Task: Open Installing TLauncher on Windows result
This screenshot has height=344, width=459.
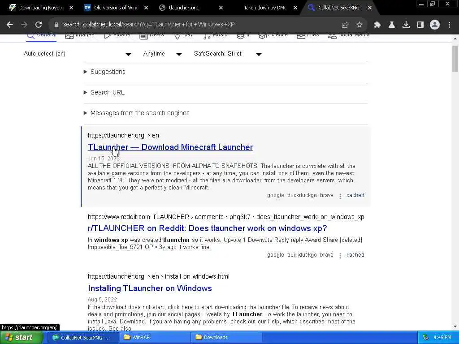Action: 150,288
